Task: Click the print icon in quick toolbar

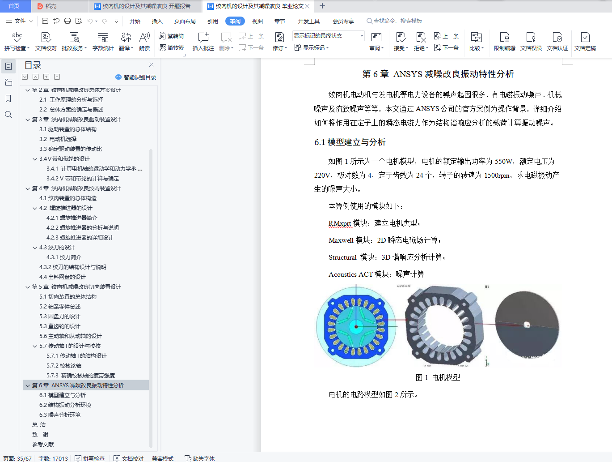Action: coord(68,21)
